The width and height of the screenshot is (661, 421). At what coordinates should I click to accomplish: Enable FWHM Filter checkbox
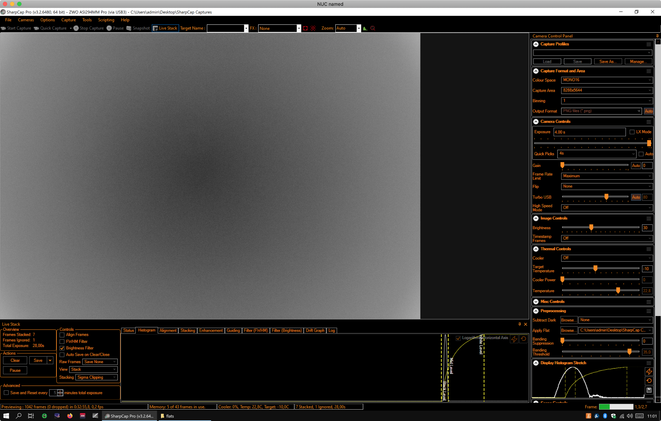[x=62, y=342]
